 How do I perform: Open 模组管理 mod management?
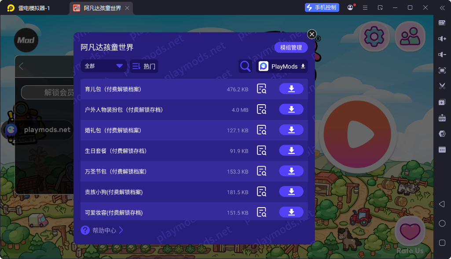click(x=291, y=47)
